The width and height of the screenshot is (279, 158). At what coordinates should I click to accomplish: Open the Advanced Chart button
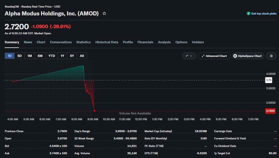point(214,56)
